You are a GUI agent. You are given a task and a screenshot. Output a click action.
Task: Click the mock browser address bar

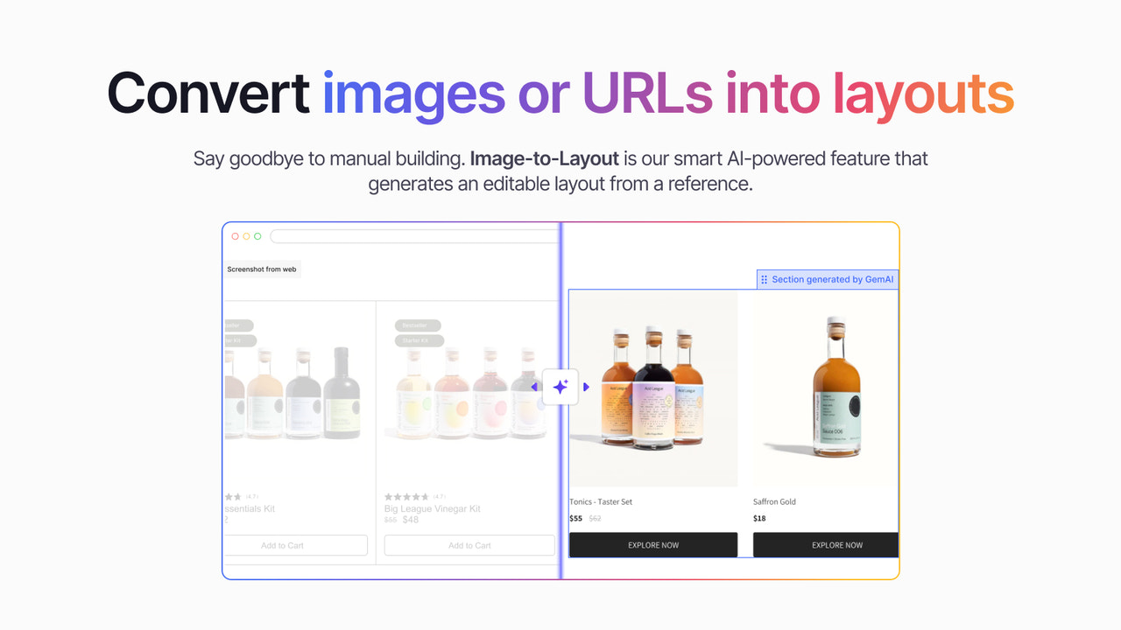[x=414, y=236]
